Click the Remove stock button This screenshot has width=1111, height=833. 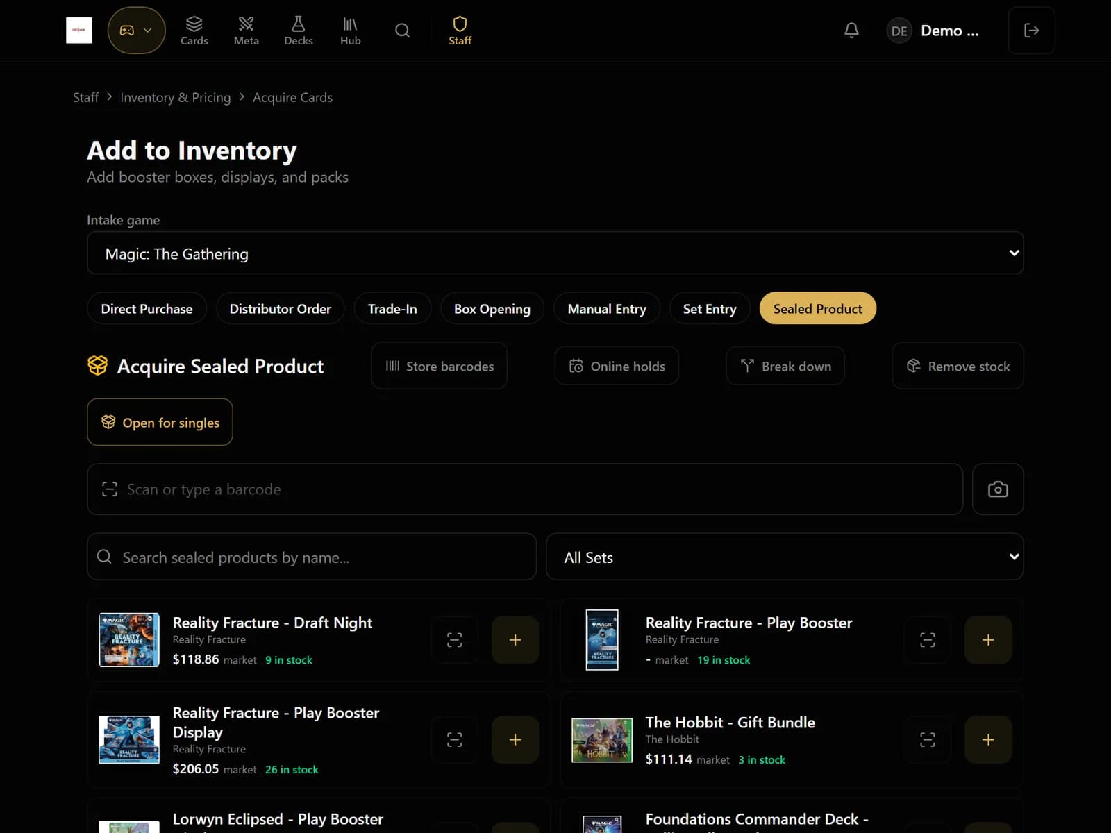tap(958, 366)
